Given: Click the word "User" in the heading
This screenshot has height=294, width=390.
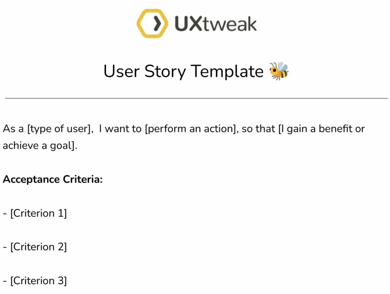Looking at the screenshot, I should [121, 72].
